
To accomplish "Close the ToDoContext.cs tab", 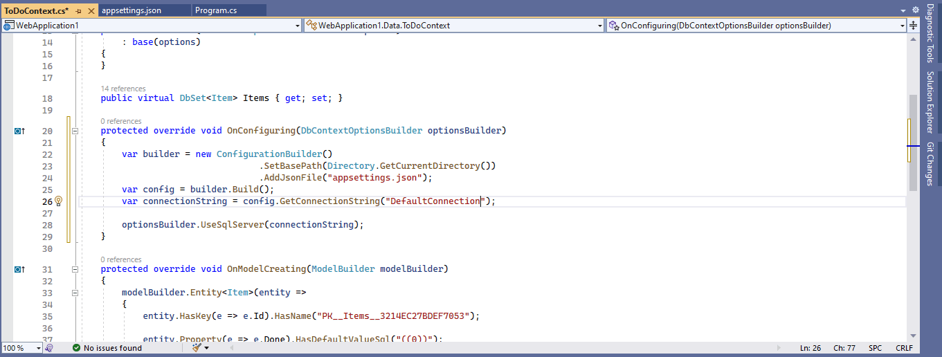I will (x=91, y=10).
